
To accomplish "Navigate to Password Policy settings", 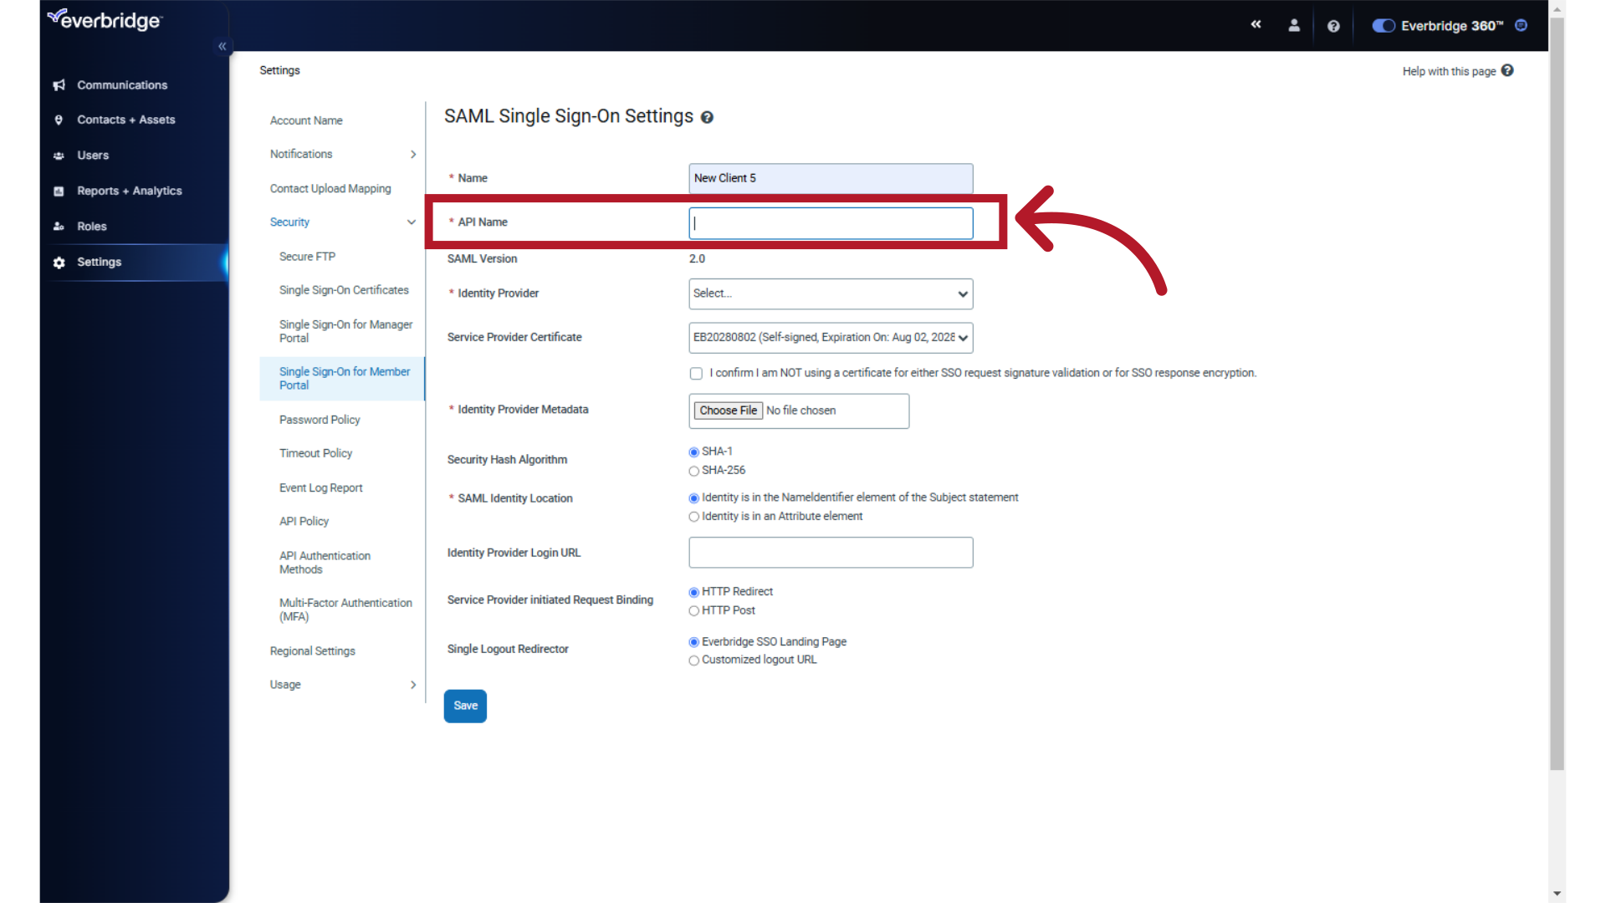I will click(320, 419).
